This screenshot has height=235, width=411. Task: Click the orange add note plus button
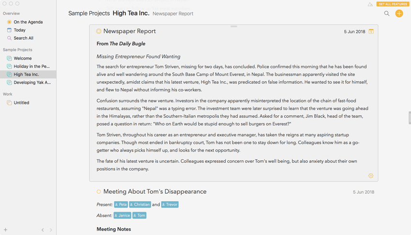(x=399, y=14)
